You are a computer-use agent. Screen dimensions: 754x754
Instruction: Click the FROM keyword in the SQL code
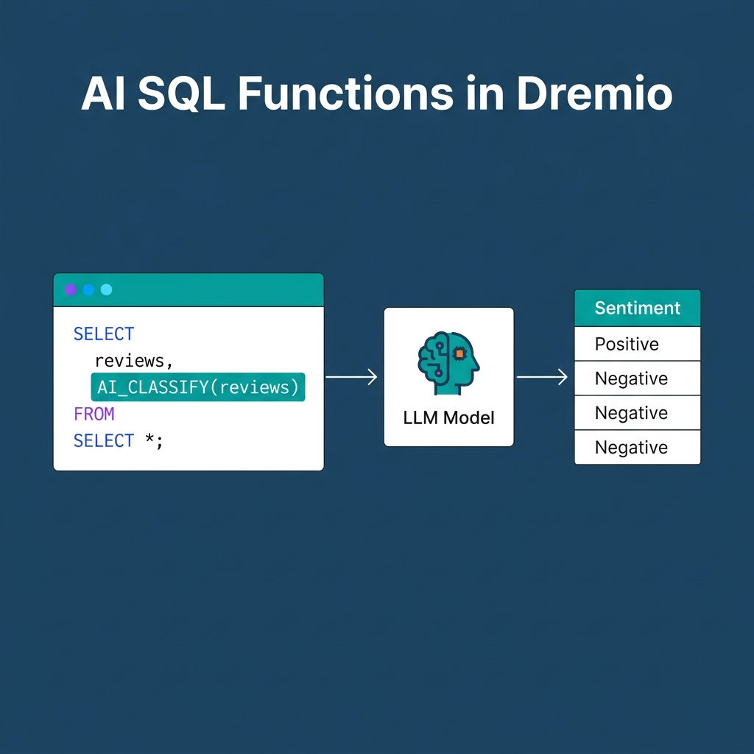click(x=94, y=414)
